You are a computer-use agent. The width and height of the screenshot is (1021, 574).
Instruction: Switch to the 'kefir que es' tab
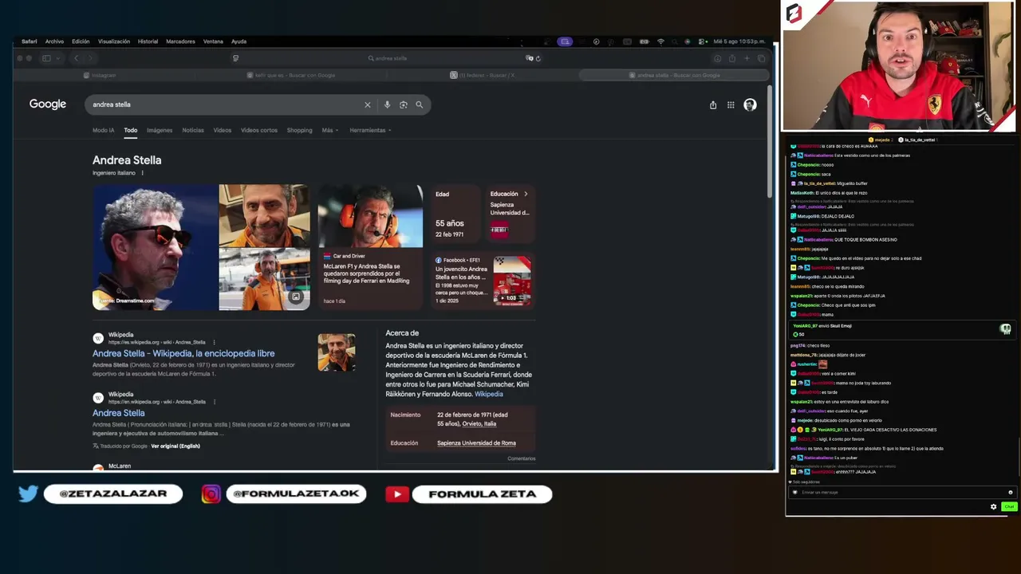[x=290, y=75]
